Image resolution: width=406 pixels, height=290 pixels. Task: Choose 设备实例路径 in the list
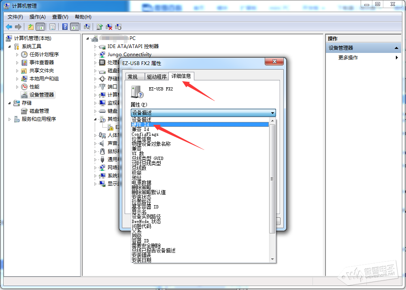(x=200, y=216)
